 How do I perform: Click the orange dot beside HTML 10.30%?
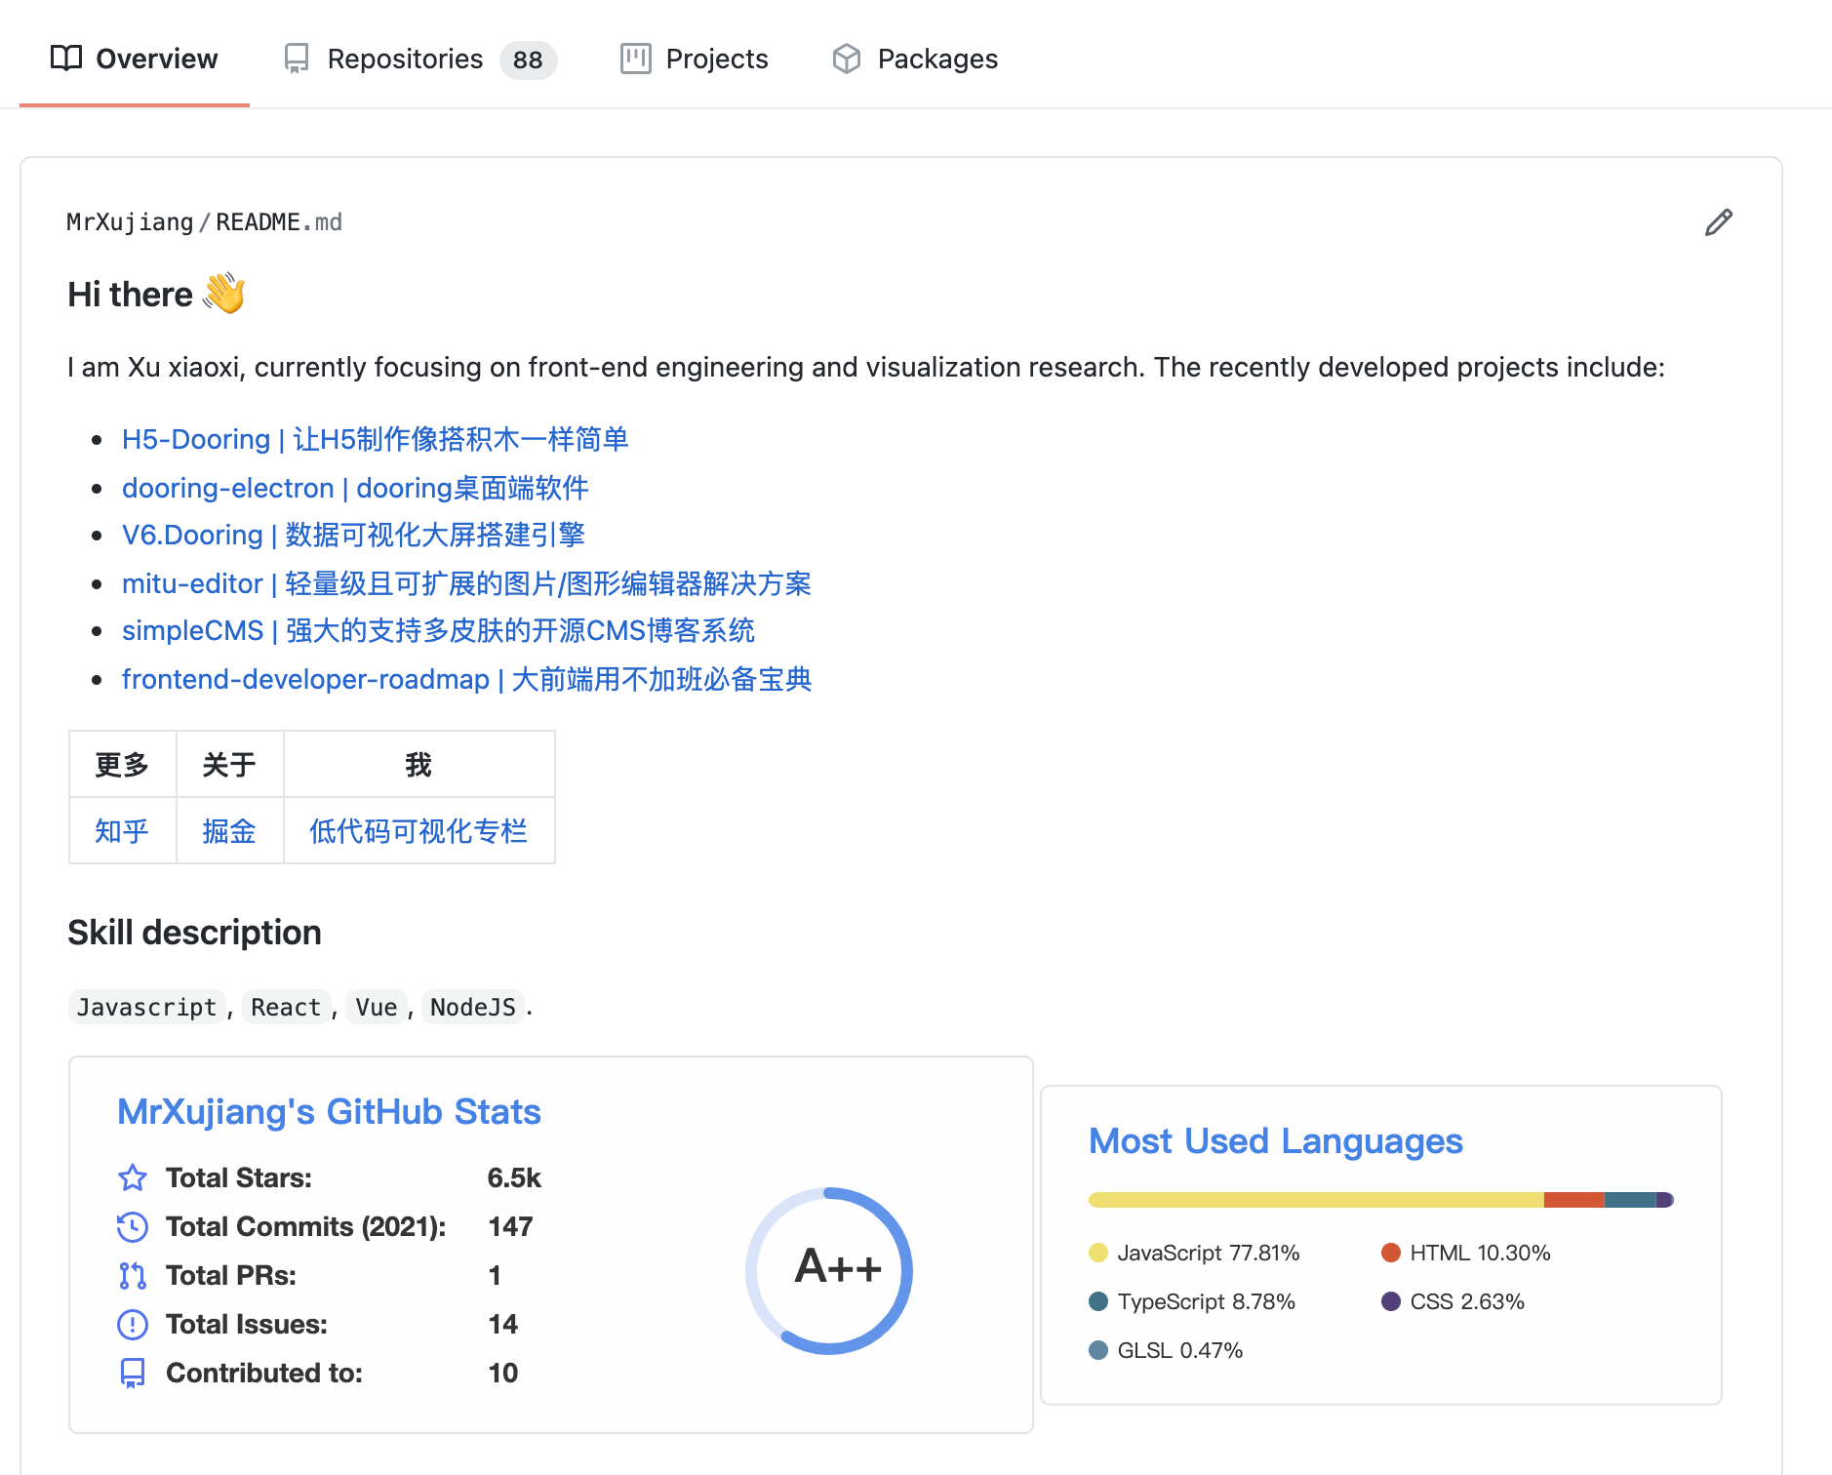1391,1253
